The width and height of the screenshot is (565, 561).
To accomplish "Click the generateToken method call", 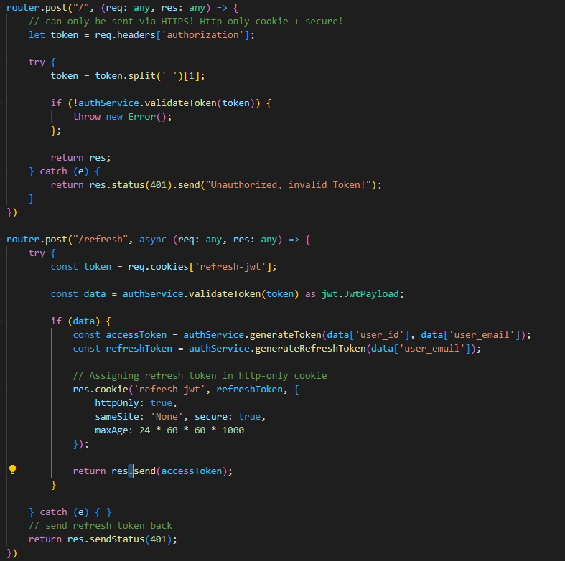I will (x=285, y=335).
